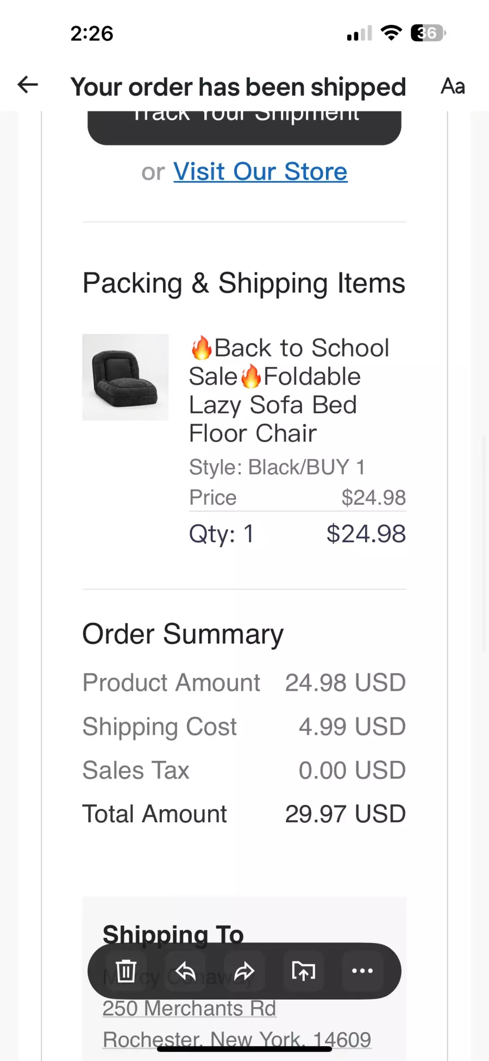The image size is (489, 1061).
Task: Tap the Your order has been shipped title
Action: 238,87
